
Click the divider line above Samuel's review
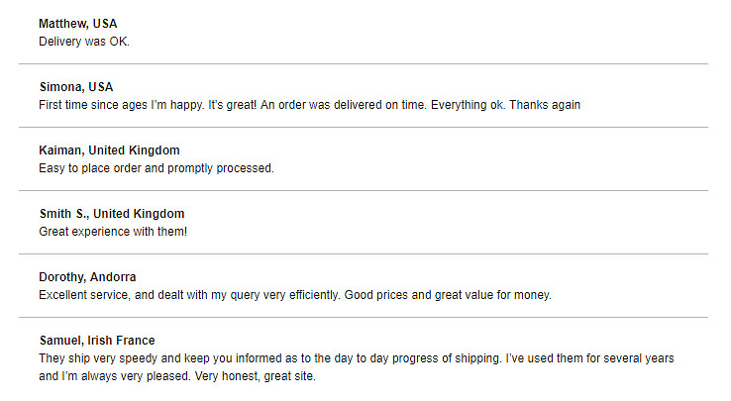point(364,318)
